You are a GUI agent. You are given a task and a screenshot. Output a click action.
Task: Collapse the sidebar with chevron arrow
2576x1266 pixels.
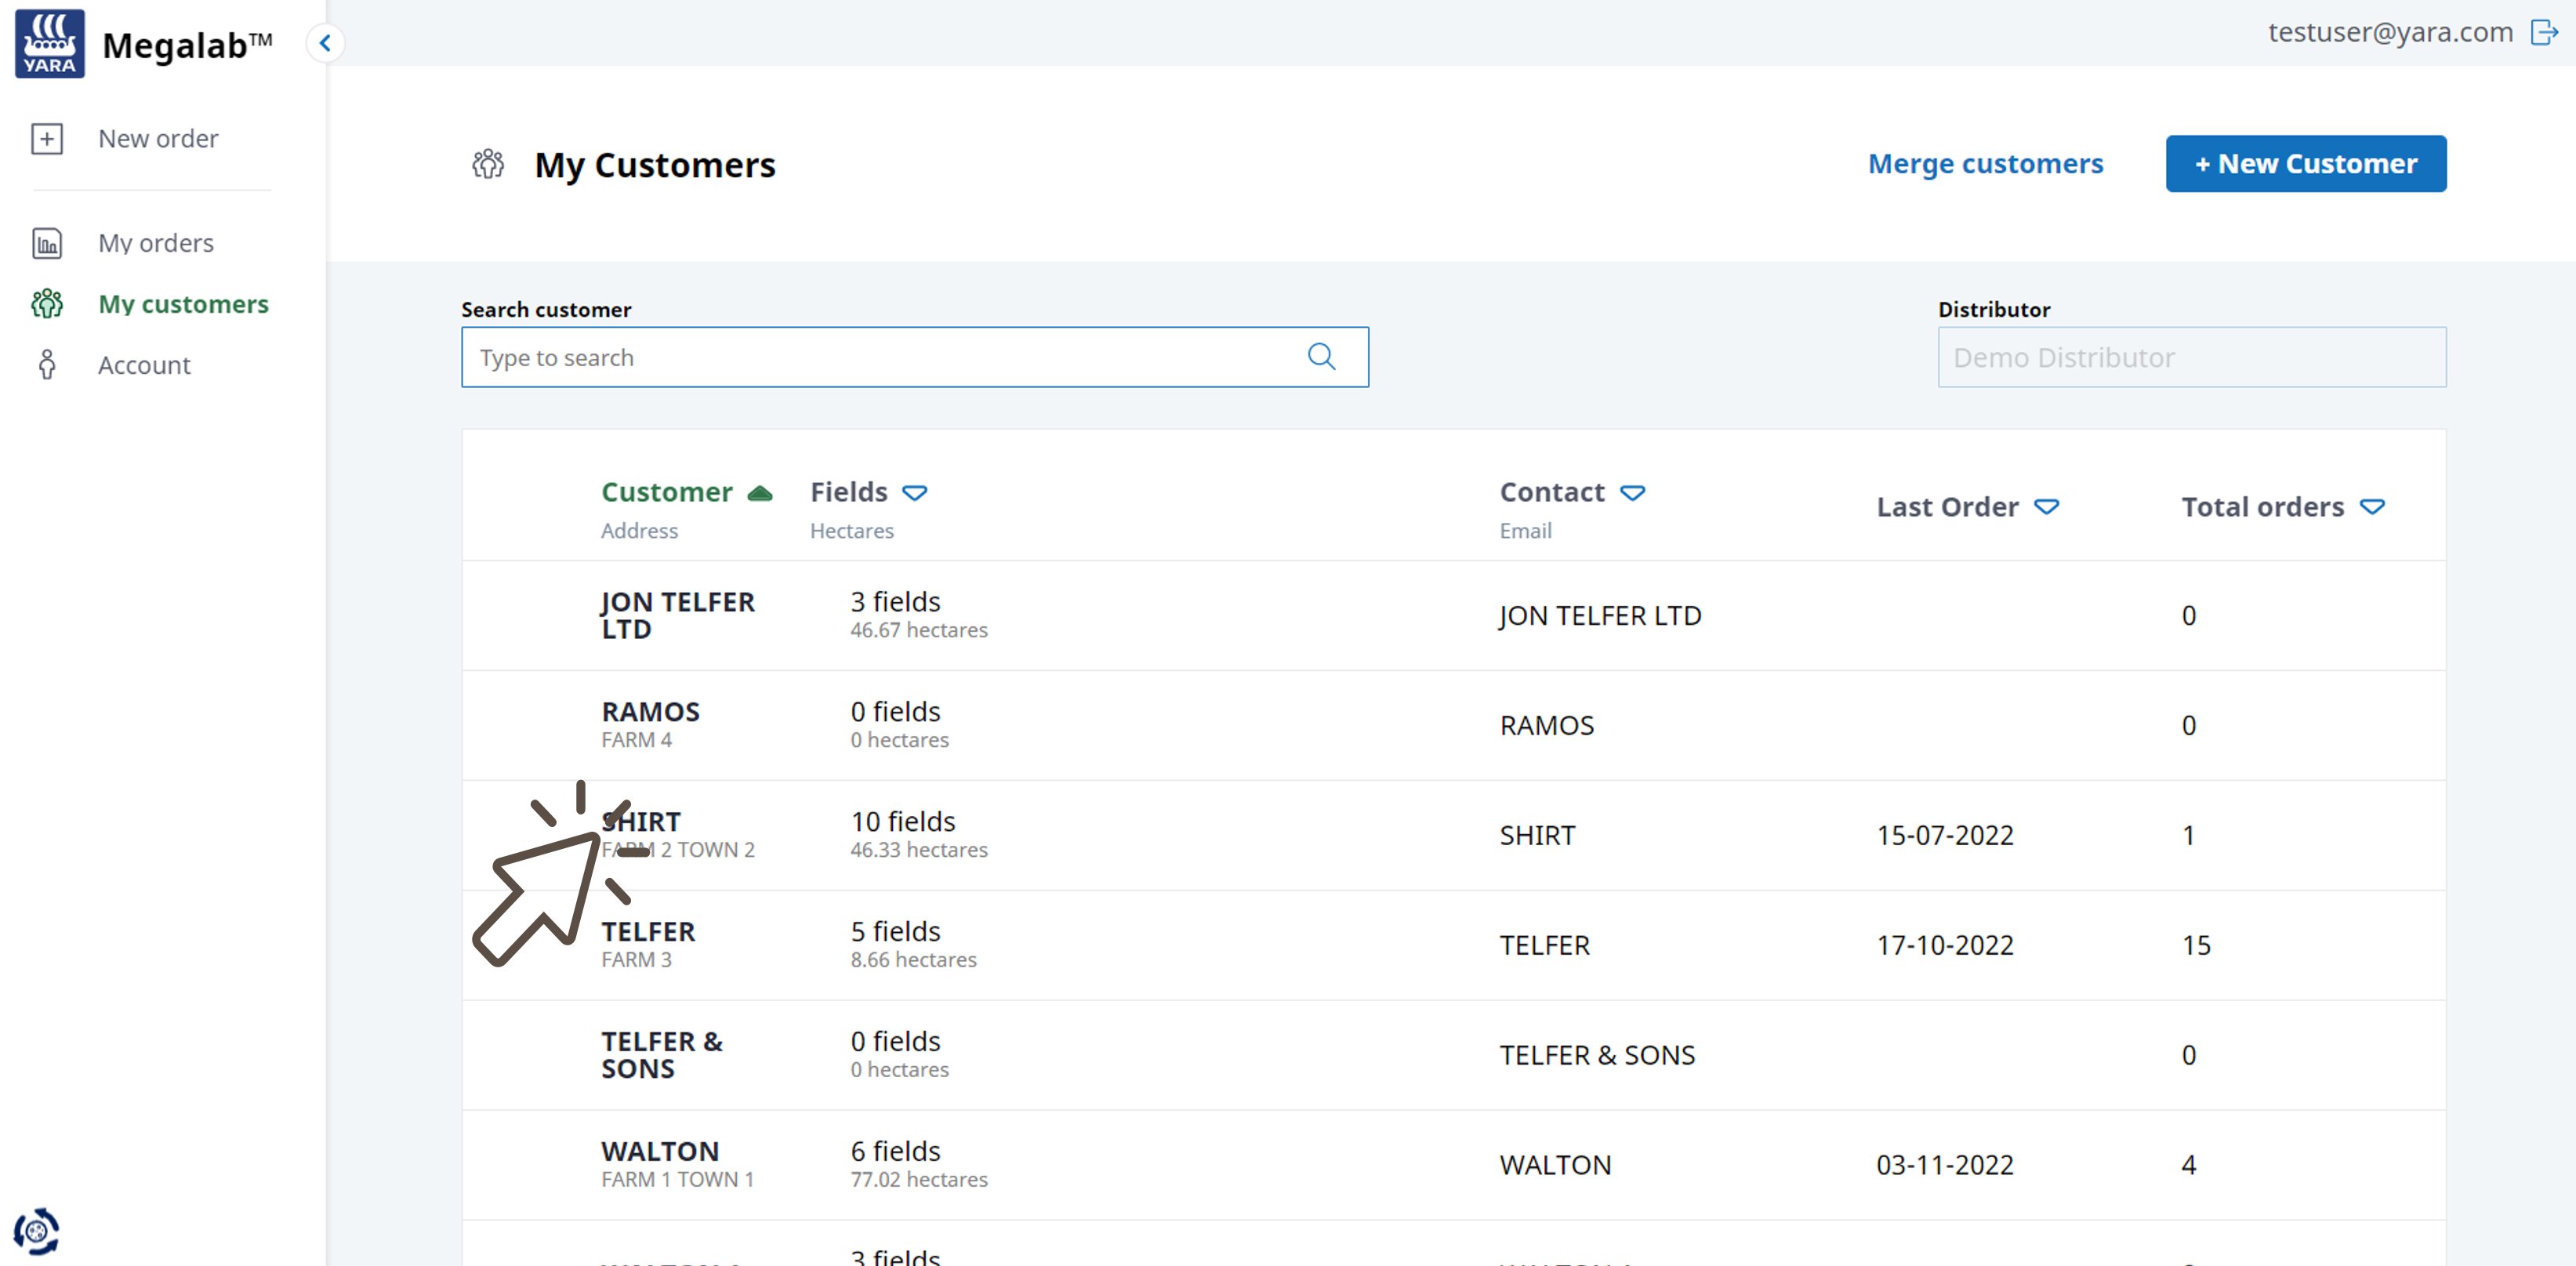(325, 43)
